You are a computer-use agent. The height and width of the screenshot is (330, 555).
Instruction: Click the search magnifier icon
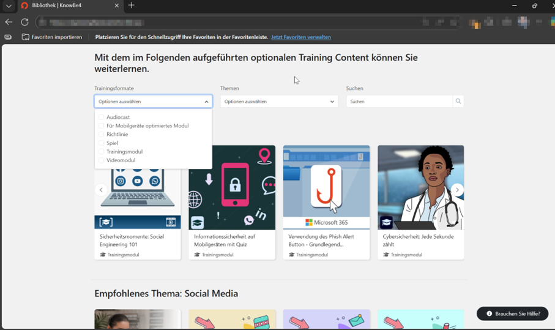pyautogui.click(x=458, y=102)
